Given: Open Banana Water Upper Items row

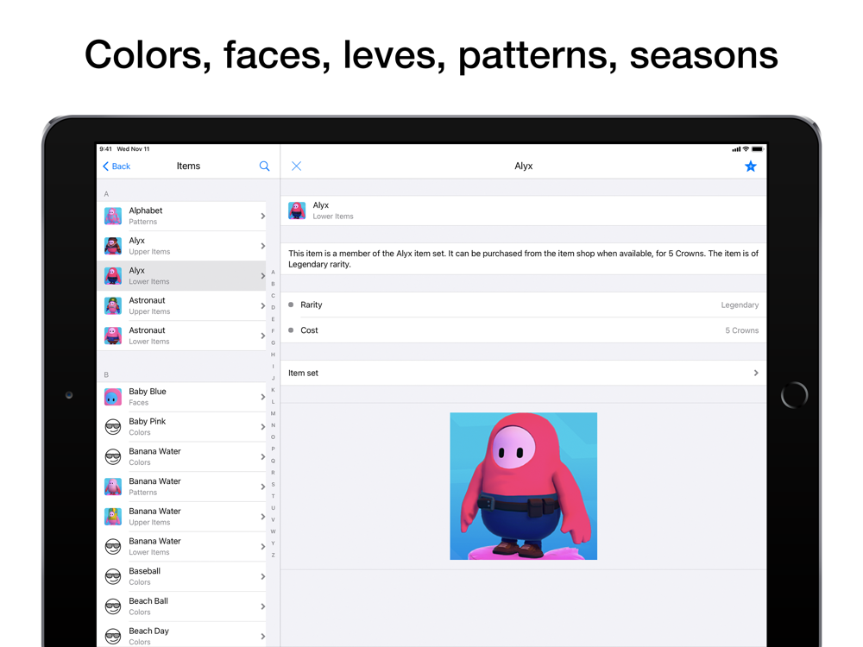Looking at the screenshot, I should [181, 517].
